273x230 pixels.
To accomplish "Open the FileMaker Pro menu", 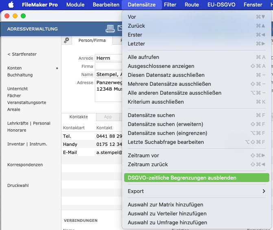I will click(40, 5).
